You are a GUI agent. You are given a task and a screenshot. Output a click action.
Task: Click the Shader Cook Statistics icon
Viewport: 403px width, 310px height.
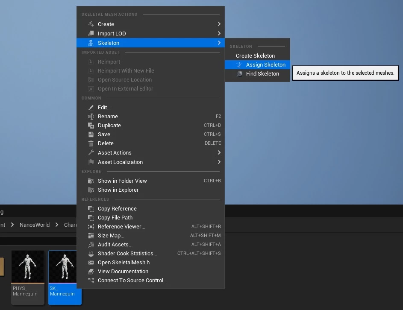pyautogui.click(x=91, y=254)
